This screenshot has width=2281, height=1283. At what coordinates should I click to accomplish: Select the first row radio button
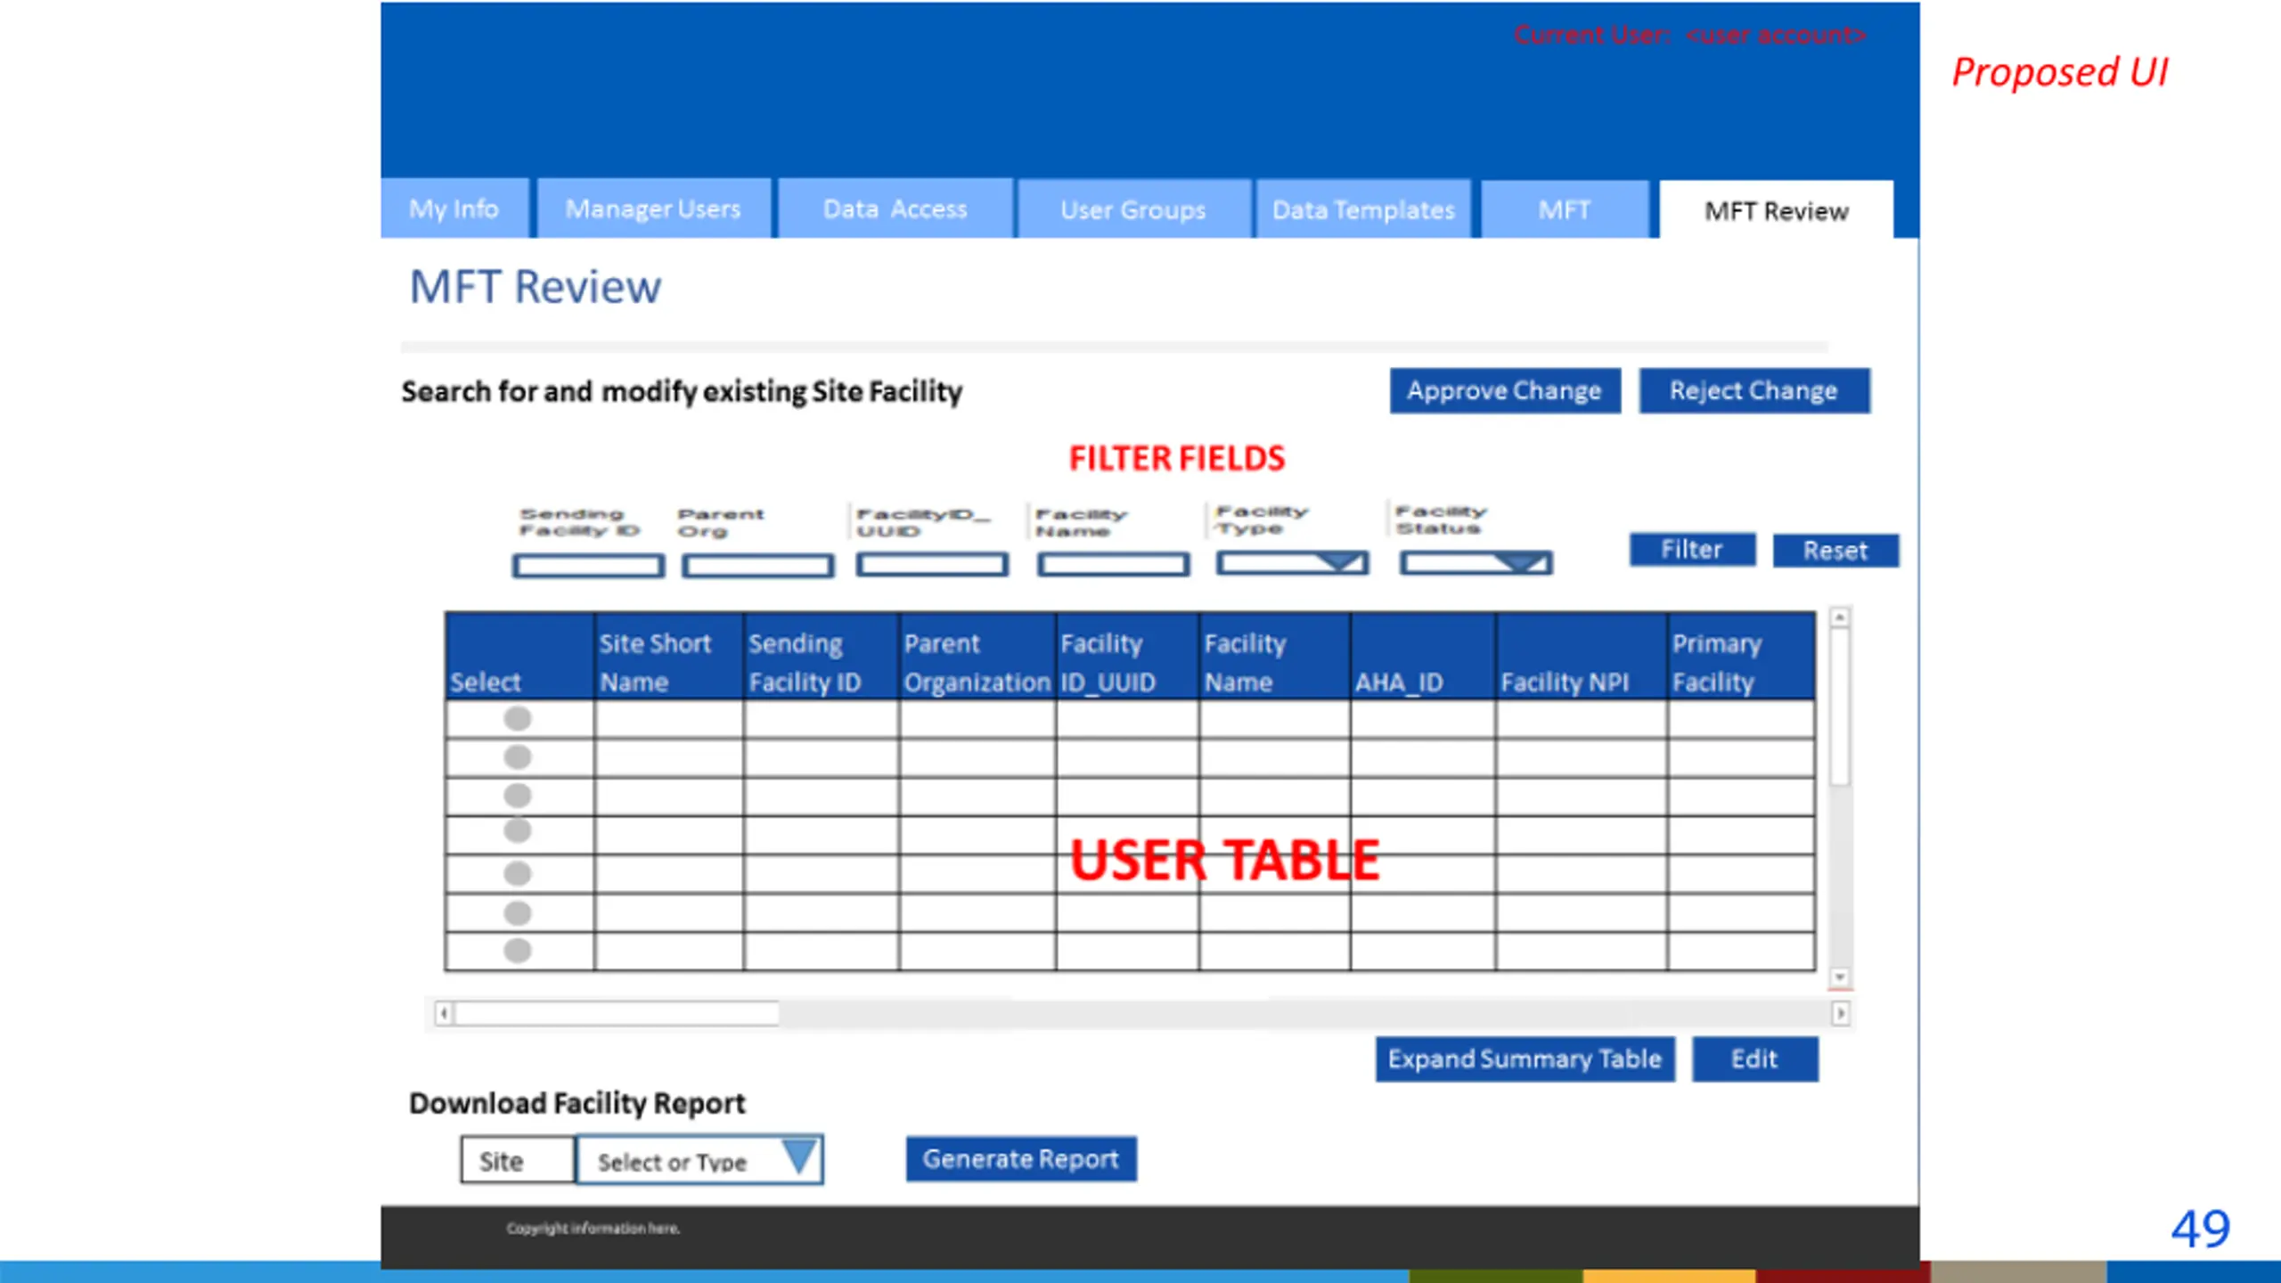tap(517, 718)
